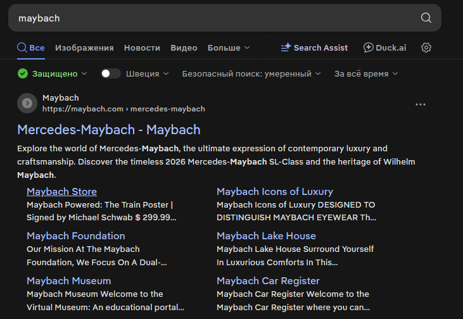Open the Maybach Car Register link

pyautogui.click(x=268, y=280)
